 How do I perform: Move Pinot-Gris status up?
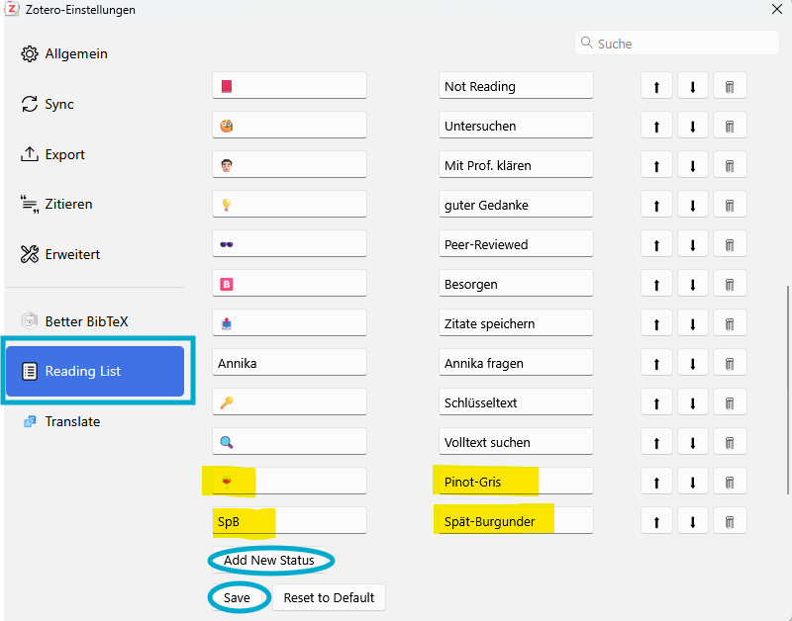(656, 482)
